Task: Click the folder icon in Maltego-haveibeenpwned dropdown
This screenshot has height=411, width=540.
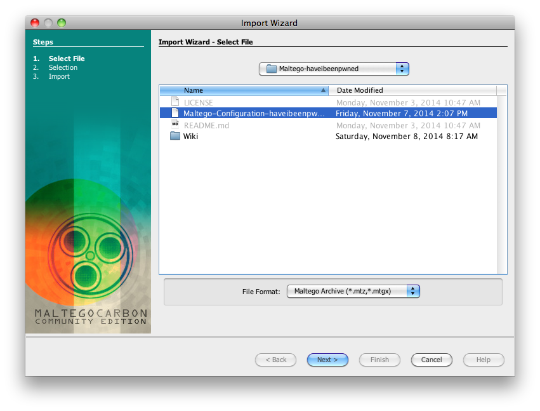Action: coord(272,69)
